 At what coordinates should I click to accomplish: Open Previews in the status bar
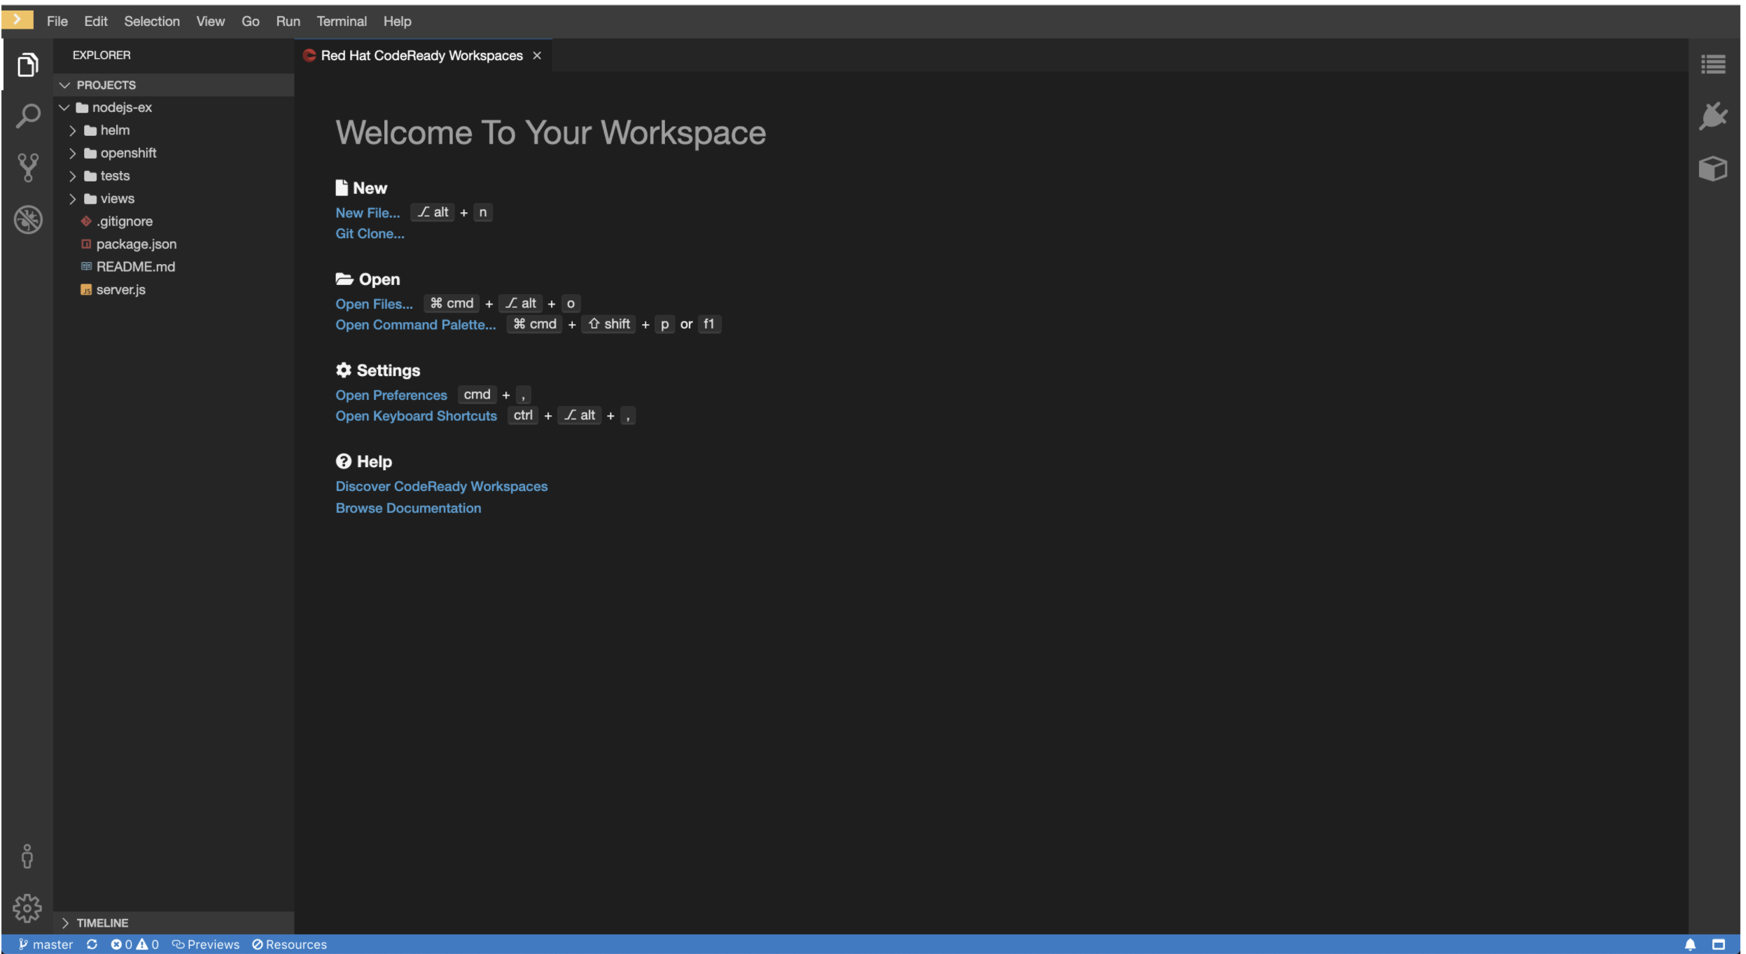[x=206, y=944]
